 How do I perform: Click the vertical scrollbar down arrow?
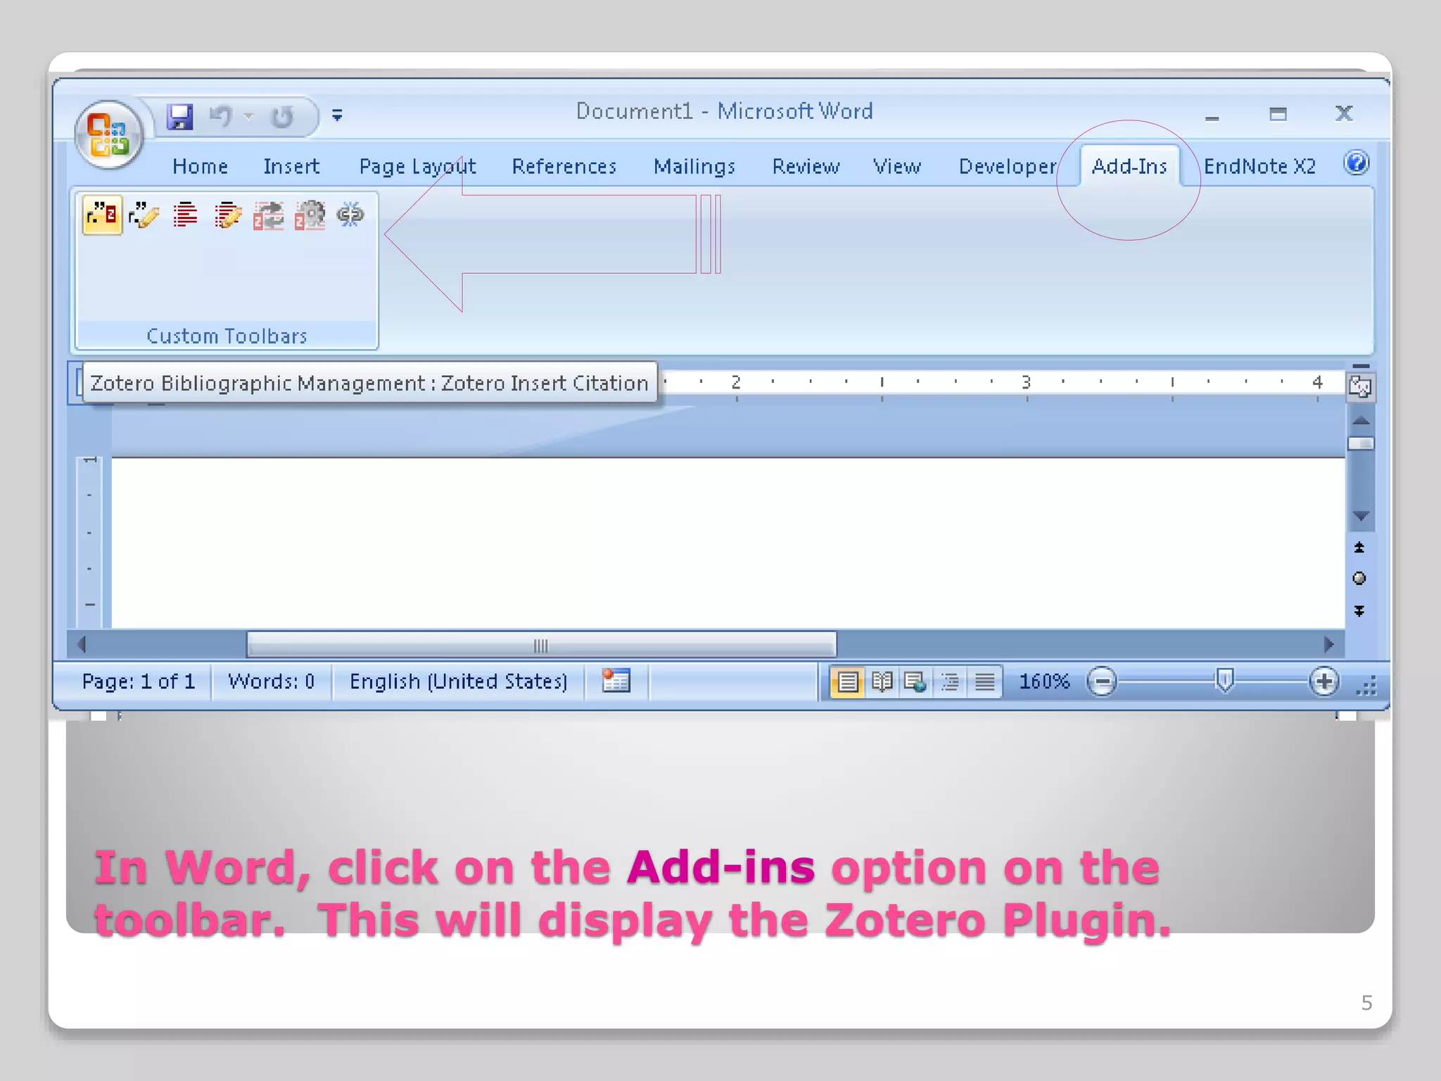[1361, 516]
